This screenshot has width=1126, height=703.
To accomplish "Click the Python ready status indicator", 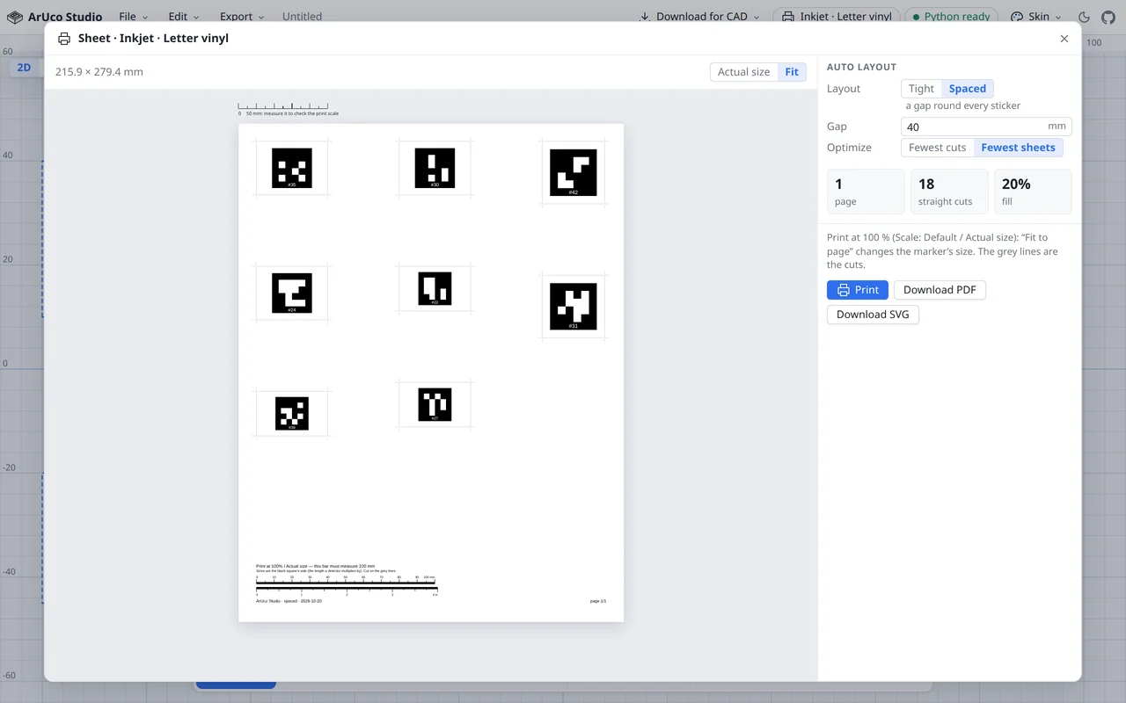I will [x=952, y=17].
